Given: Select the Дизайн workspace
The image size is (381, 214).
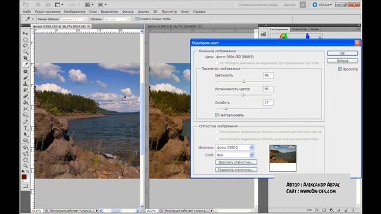Looking at the screenshot, I should click(290, 5).
